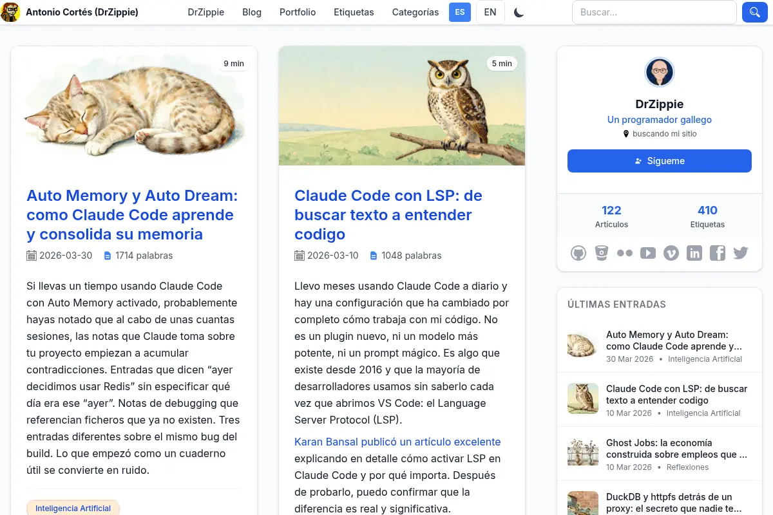Open the GitHub profile icon

coord(578,253)
